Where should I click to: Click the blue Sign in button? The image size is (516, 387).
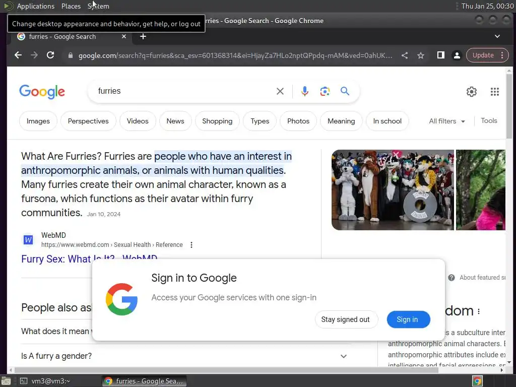(x=408, y=319)
